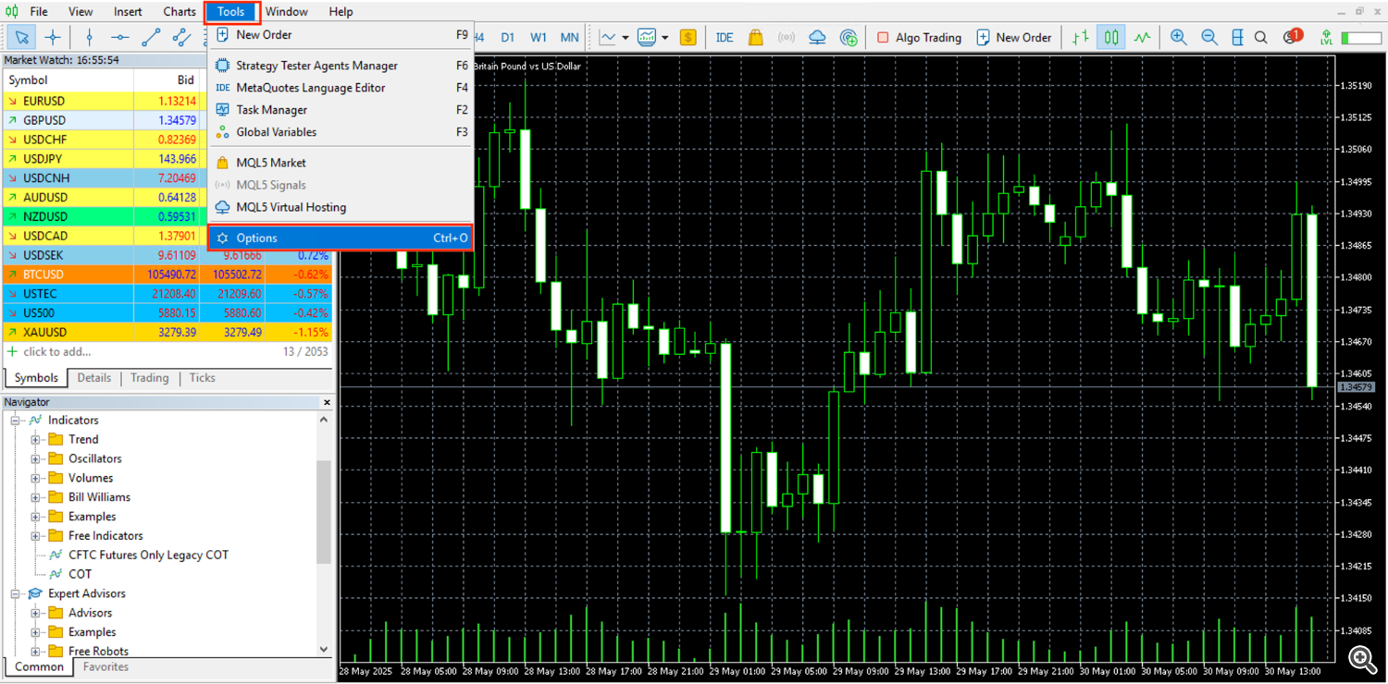This screenshot has width=1388, height=684.
Task: Close the Navigator panel
Action: 326,402
